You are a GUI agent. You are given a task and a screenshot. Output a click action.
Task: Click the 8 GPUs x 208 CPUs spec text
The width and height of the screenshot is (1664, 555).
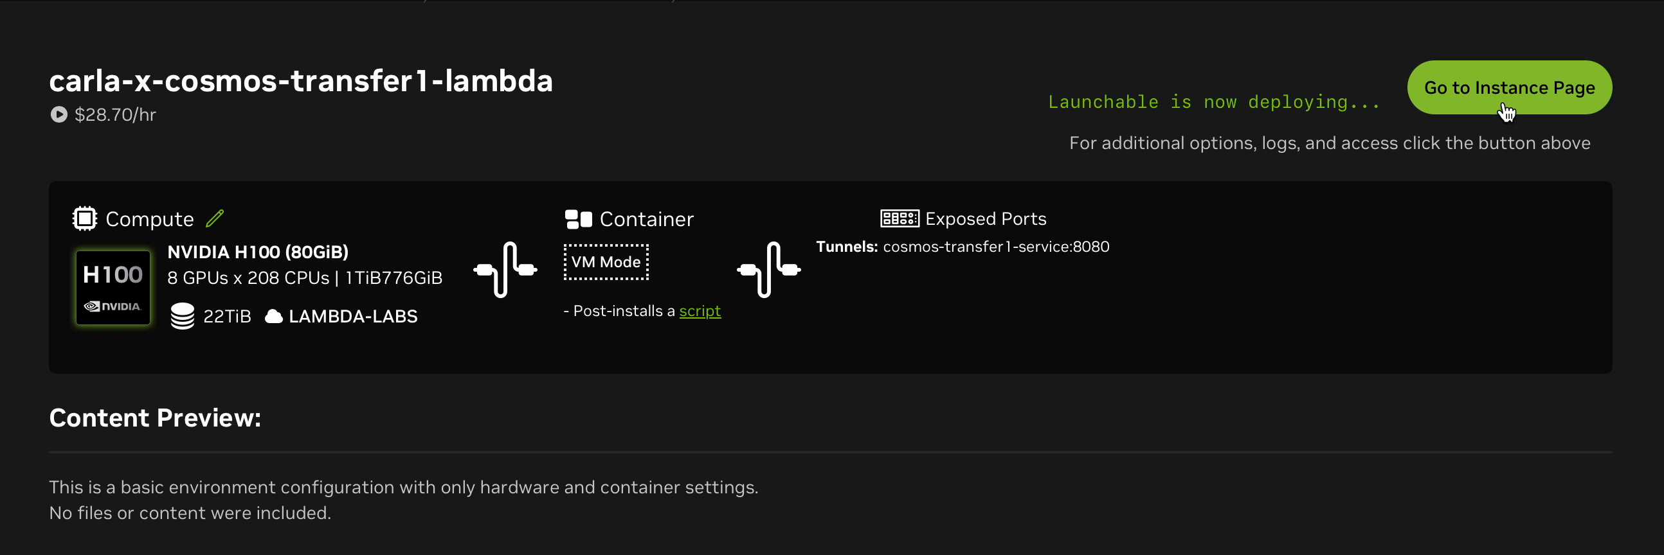tap(305, 277)
